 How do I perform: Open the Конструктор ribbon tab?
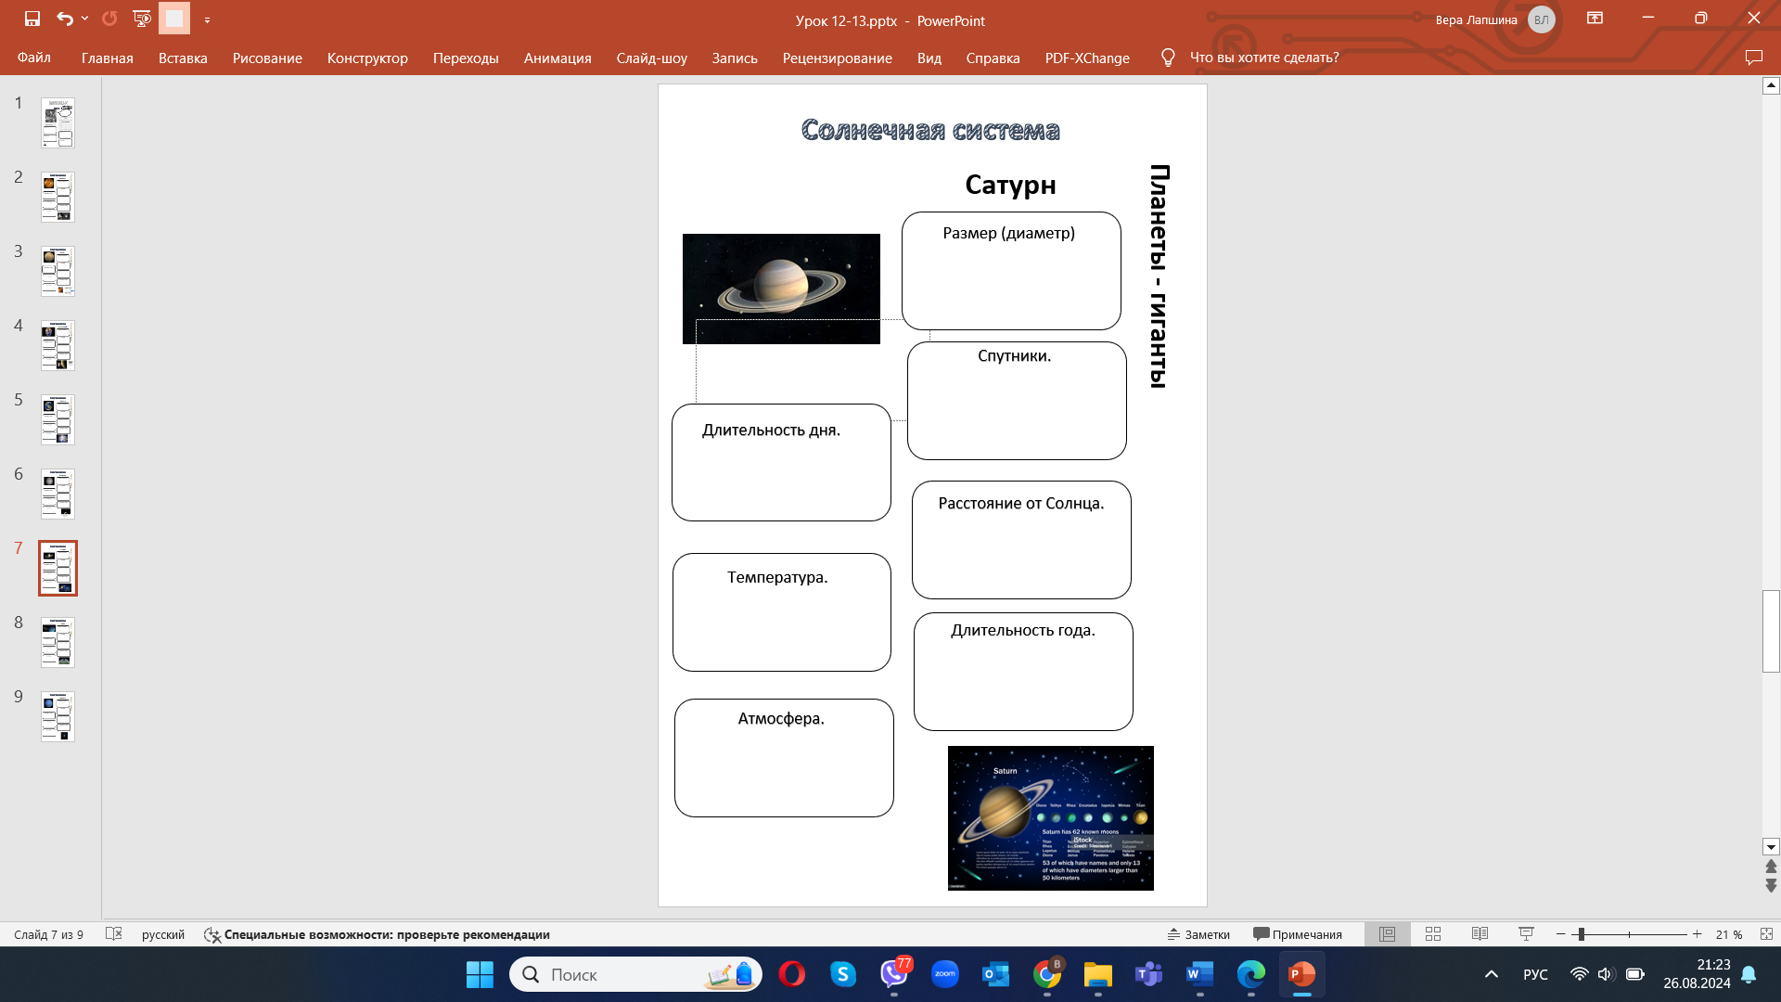[x=367, y=58]
